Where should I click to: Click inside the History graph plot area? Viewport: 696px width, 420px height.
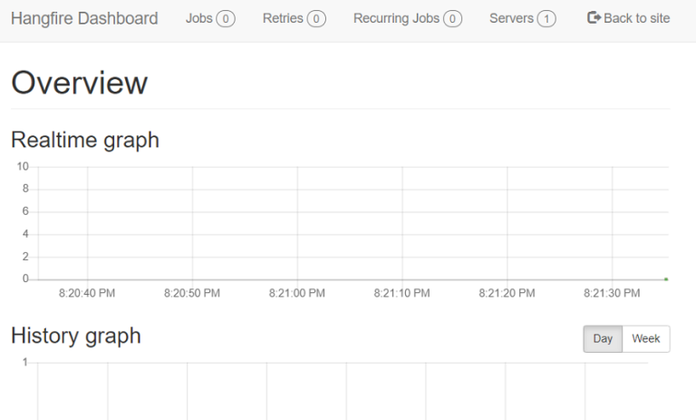tap(344, 390)
